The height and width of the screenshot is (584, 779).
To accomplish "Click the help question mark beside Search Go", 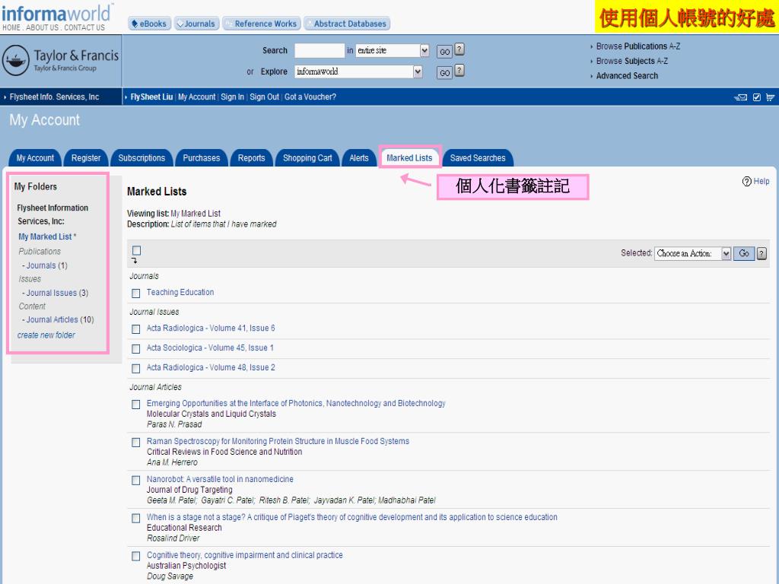I will click(459, 49).
